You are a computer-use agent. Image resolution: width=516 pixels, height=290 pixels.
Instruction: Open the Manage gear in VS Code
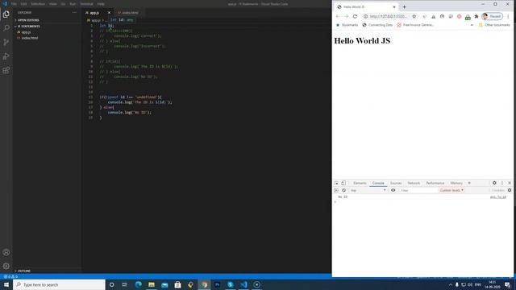tap(6, 266)
